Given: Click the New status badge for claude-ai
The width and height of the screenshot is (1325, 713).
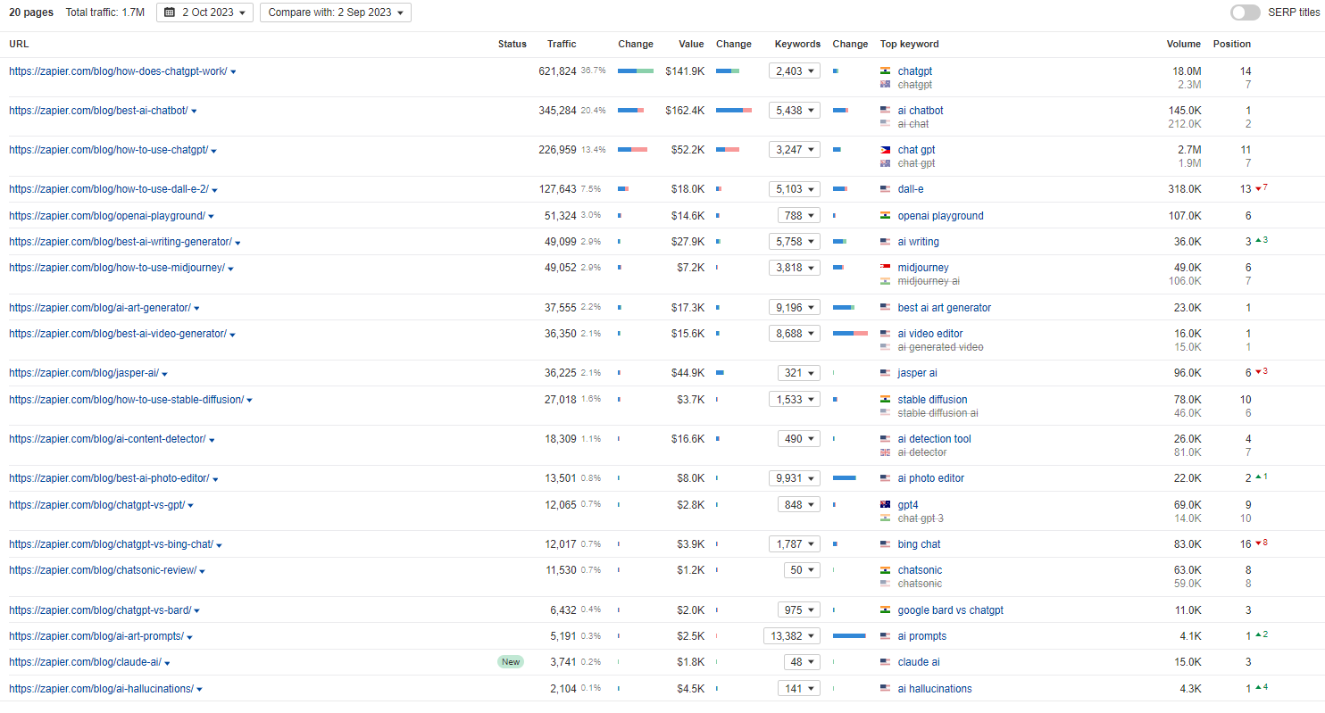Looking at the screenshot, I should pos(511,662).
